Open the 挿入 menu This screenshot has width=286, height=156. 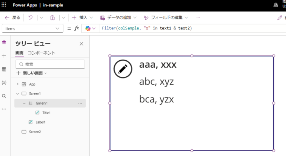pos(80,17)
